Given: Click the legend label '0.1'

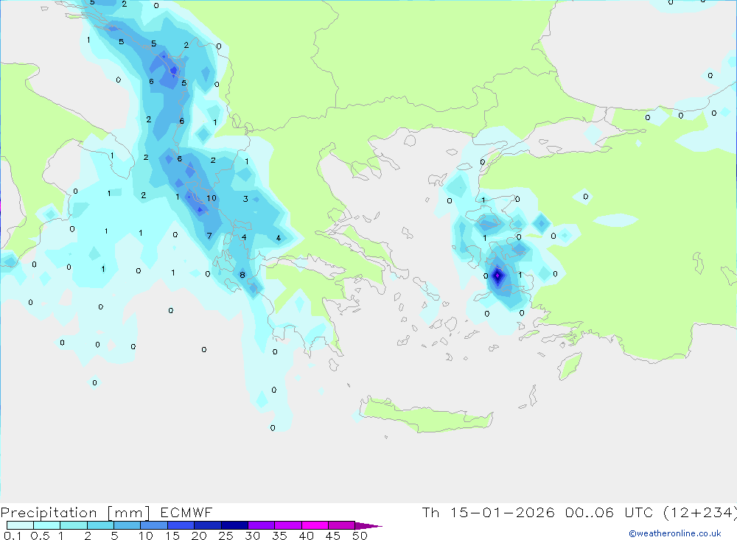Looking at the screenshot, I should coord(13,536).
